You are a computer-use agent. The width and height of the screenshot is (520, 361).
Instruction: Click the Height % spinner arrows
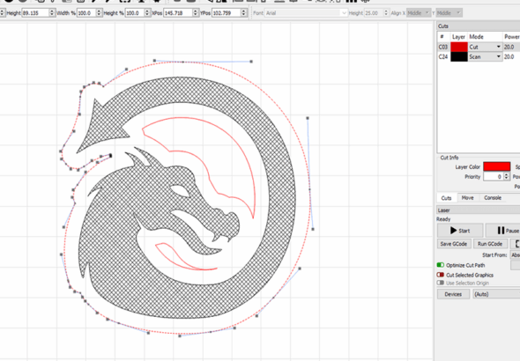pos(147,13)
